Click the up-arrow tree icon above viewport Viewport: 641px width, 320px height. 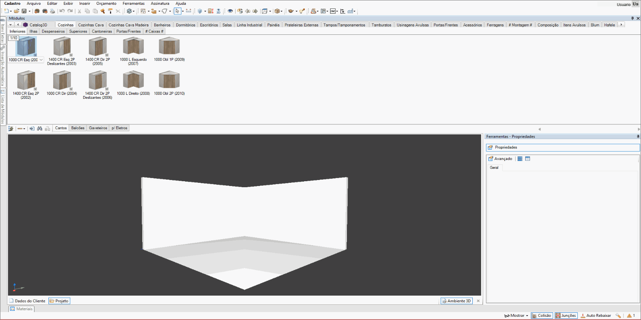[11, 128]
